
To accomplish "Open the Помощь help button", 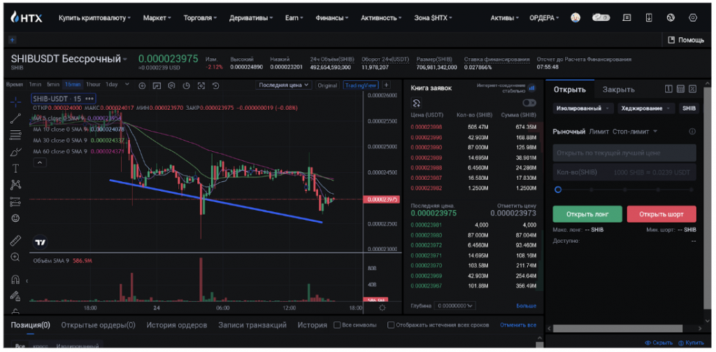I will pos(686,40).
